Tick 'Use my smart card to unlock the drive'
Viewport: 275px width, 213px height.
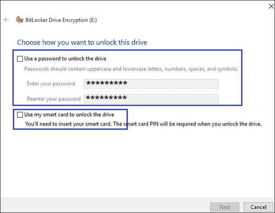[20, 115]
